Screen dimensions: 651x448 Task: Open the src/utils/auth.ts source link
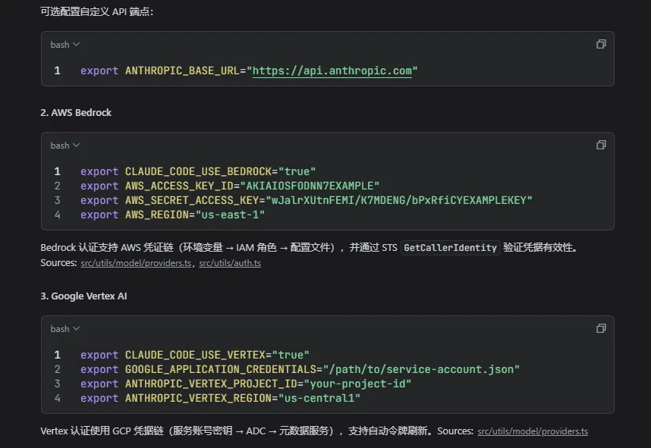pyautogui.click(x=230, y=263)
